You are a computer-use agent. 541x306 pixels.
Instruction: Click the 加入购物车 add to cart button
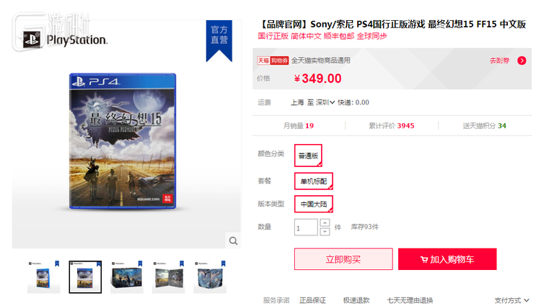pos(447,259)
